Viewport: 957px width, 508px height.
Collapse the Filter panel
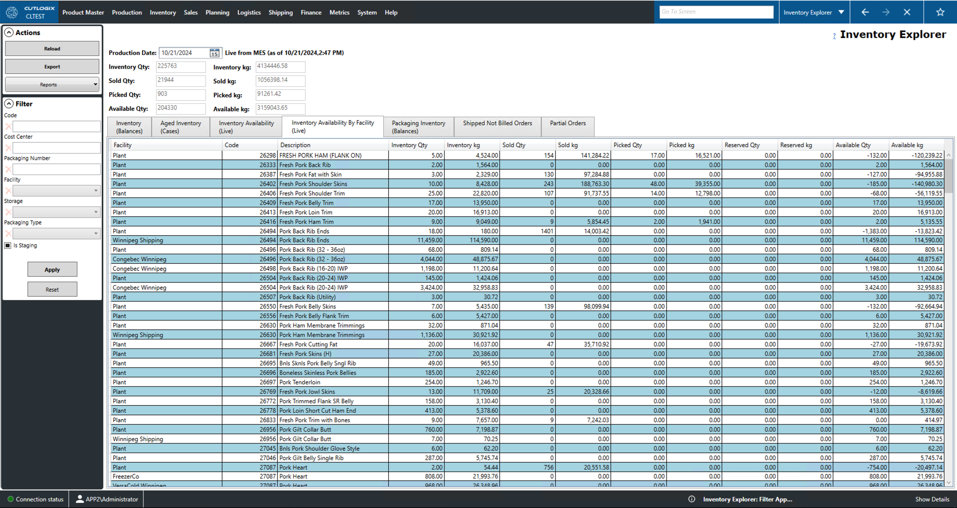coord(9,104)
